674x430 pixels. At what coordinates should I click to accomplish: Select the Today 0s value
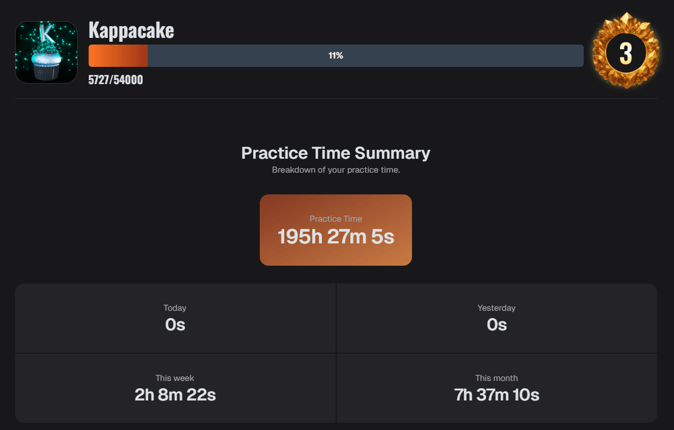pyautogui.click(x=175, y=325)
